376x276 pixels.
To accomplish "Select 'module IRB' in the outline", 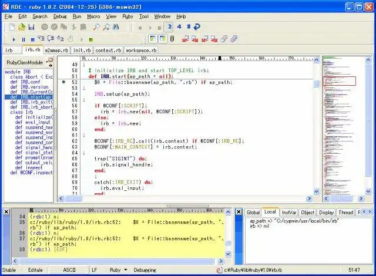I will tap(18, 72).
